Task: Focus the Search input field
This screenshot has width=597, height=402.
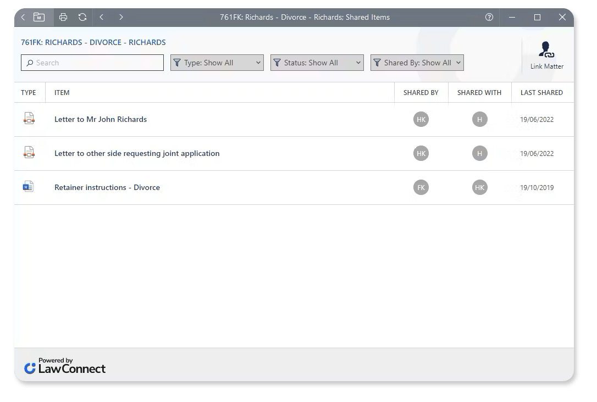Action: [x=92, y=63]
